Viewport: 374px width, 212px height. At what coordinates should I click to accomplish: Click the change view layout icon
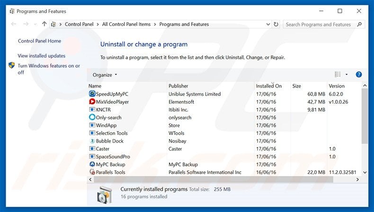pos(338,74)
